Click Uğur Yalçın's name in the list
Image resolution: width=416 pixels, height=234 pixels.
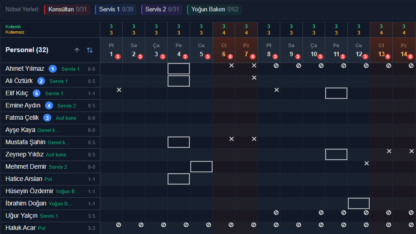(21, 216)
